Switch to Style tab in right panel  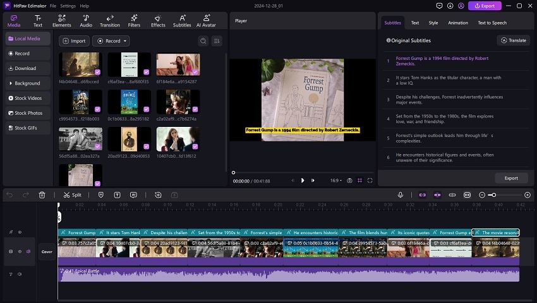tap(433, 23)
